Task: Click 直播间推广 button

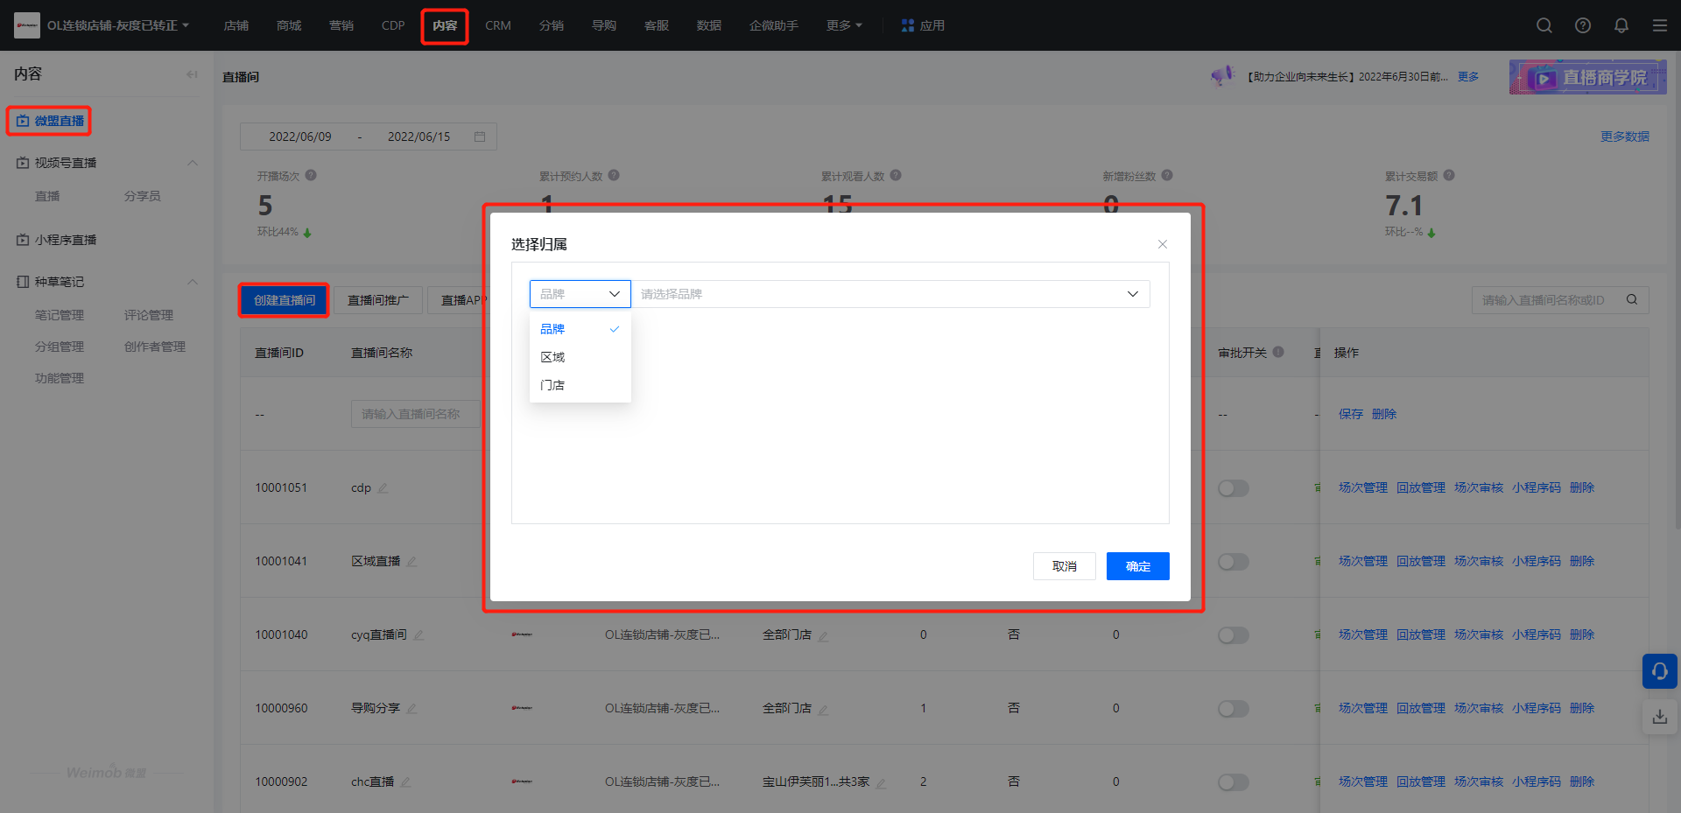Action: pyautogui.click(x=378, y=300)
